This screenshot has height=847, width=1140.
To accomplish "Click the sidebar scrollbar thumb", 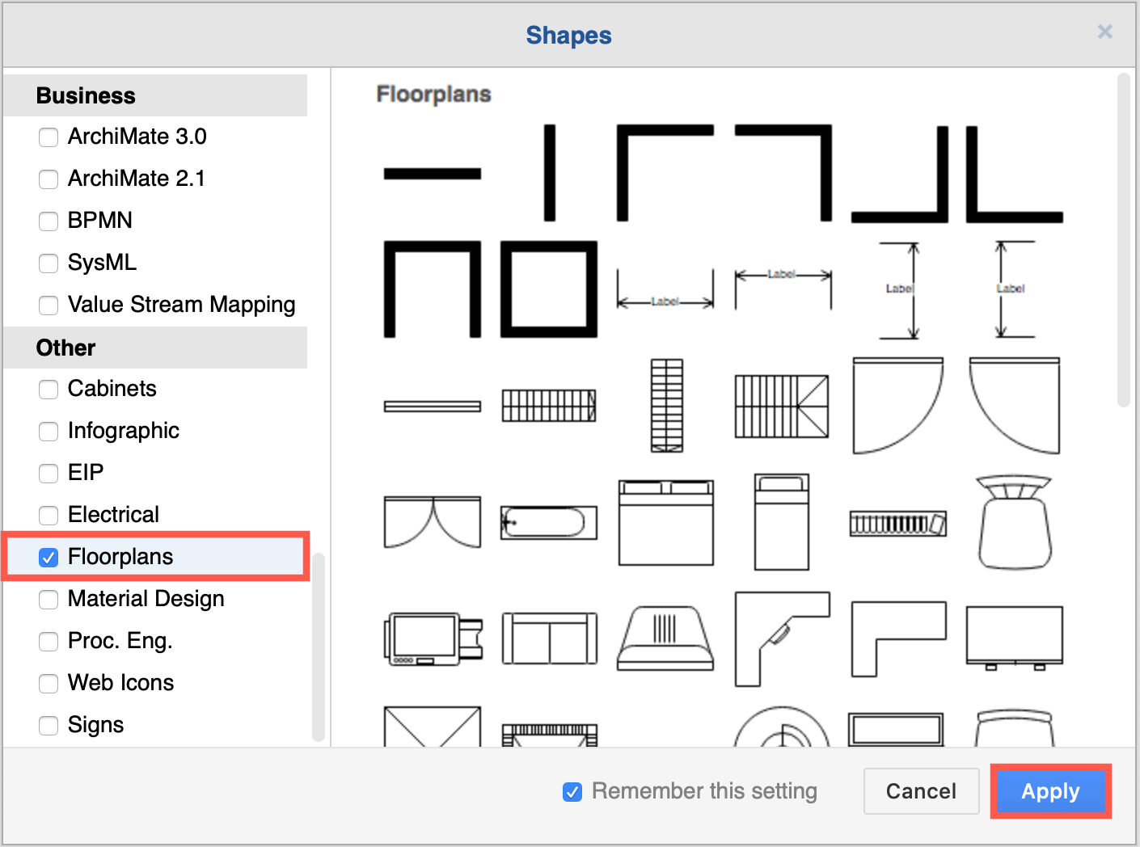I will [319, 647].
